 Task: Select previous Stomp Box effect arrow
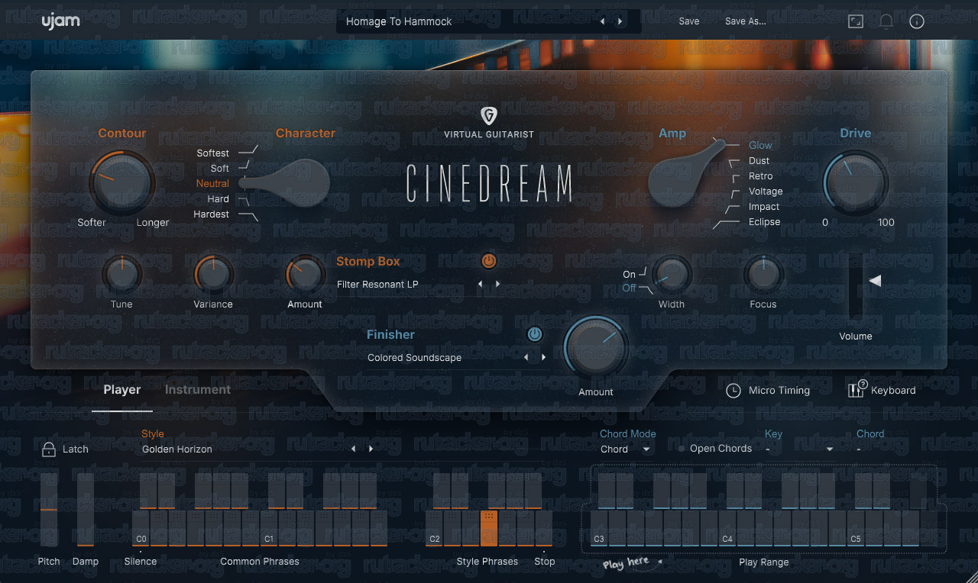pos(481,284)
